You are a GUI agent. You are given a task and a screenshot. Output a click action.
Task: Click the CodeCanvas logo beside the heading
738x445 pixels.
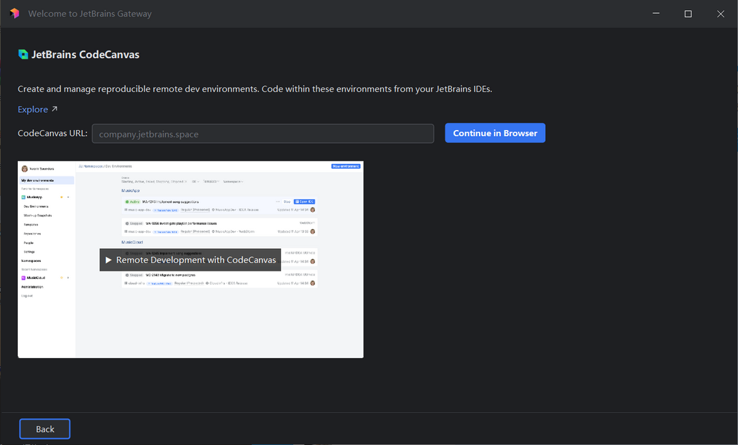(x=23, y=54)
